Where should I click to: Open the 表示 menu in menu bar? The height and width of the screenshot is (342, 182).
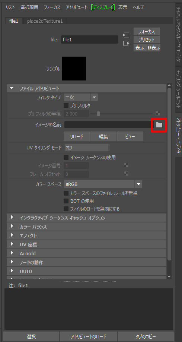[x=123, y=7]
